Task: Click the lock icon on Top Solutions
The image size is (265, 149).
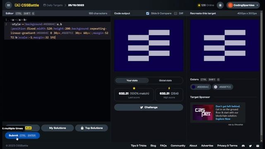Action: pos(82,128)
